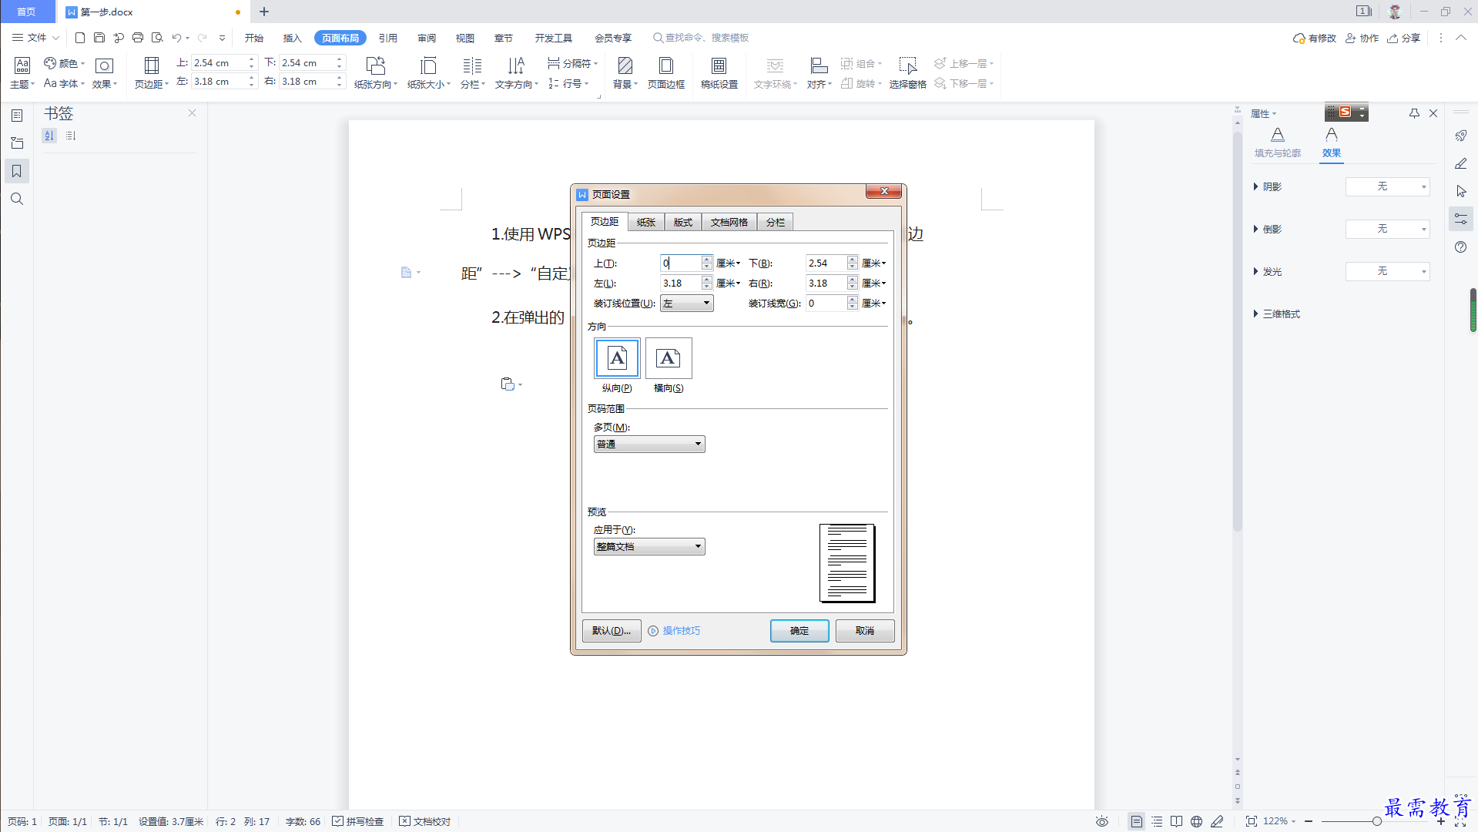Click 取消 Cancel button in dialog

[x=865, y=631]
